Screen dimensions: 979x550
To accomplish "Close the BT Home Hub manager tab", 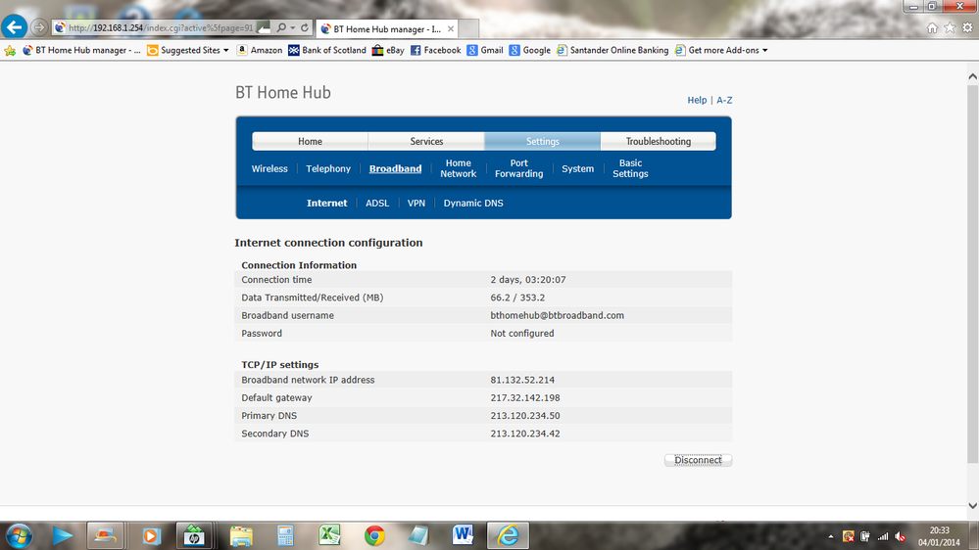I will coord(451,28).
